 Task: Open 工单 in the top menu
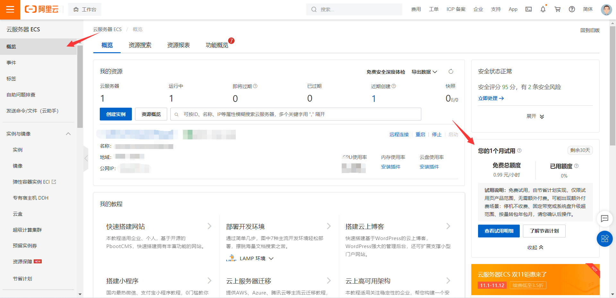point(434,9)
